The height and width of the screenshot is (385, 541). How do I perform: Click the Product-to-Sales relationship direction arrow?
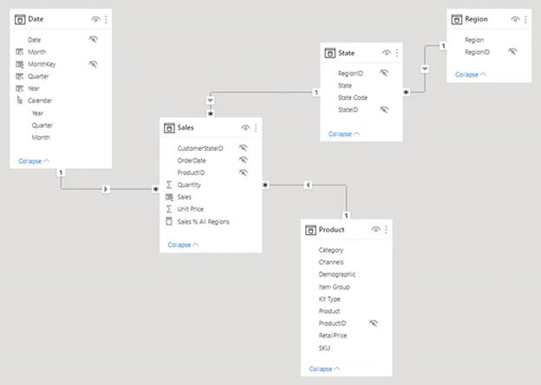[x=307, y=185]
